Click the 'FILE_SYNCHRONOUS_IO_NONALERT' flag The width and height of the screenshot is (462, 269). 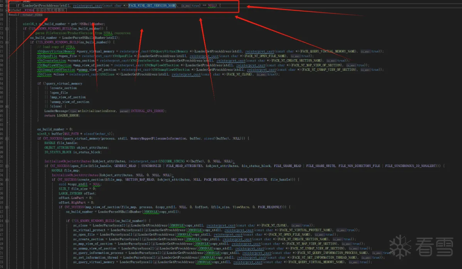point(410,166)
